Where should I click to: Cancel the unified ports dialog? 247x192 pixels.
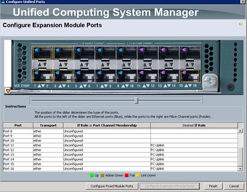point(234,186)
